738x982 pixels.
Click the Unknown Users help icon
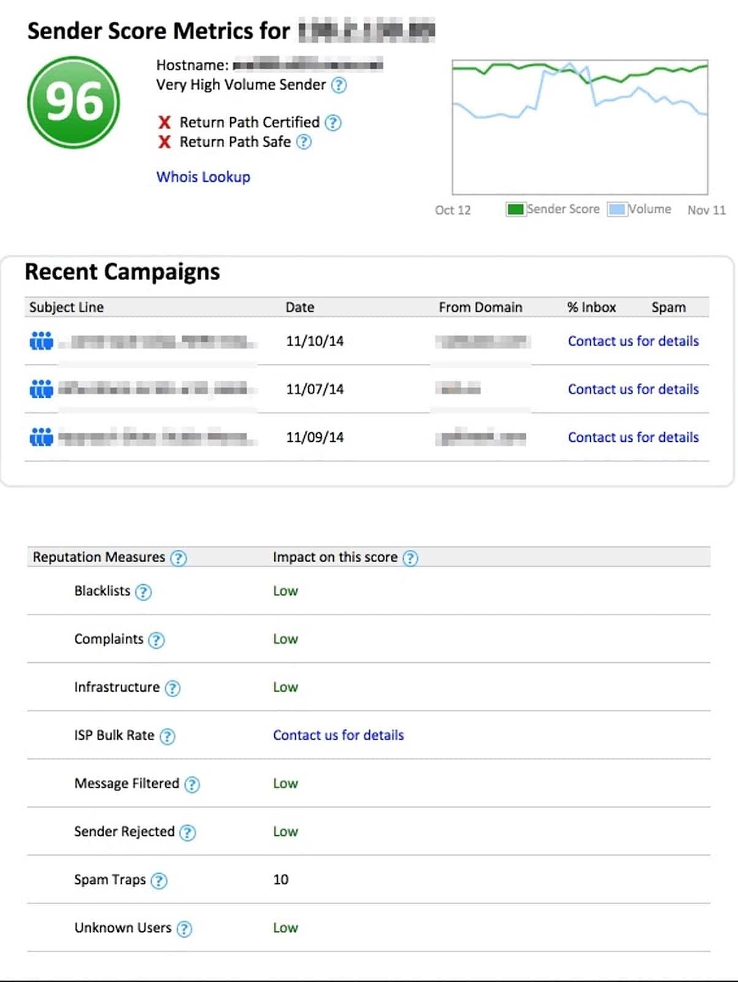click(184, 929)
